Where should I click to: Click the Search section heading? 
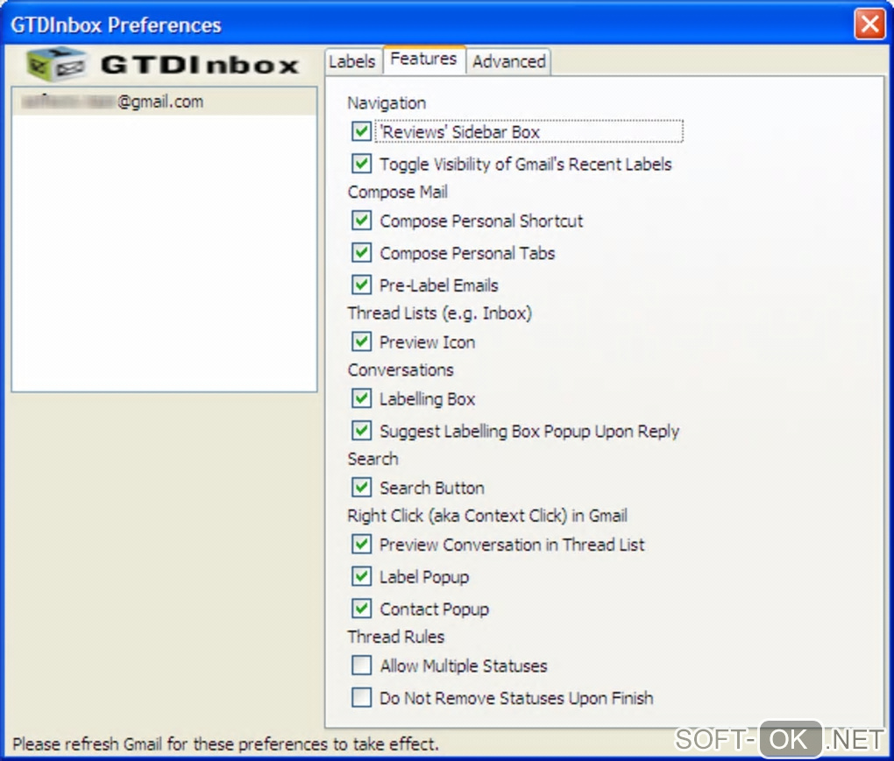[x=372, y=459]
